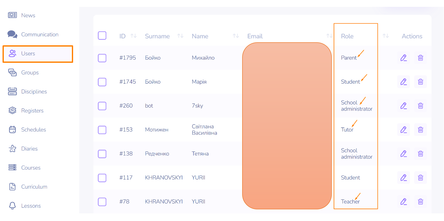This screenshot has height=221, width=444.
Task: Delete user #1745 with the trash icon
Action: click(420, 82)
